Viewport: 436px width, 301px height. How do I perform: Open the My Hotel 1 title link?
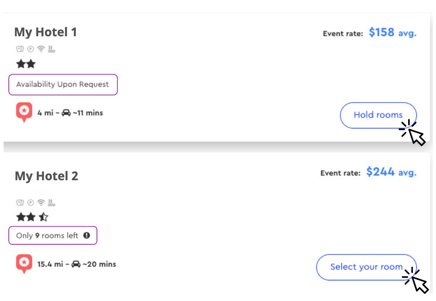click(x=46, y=32)
